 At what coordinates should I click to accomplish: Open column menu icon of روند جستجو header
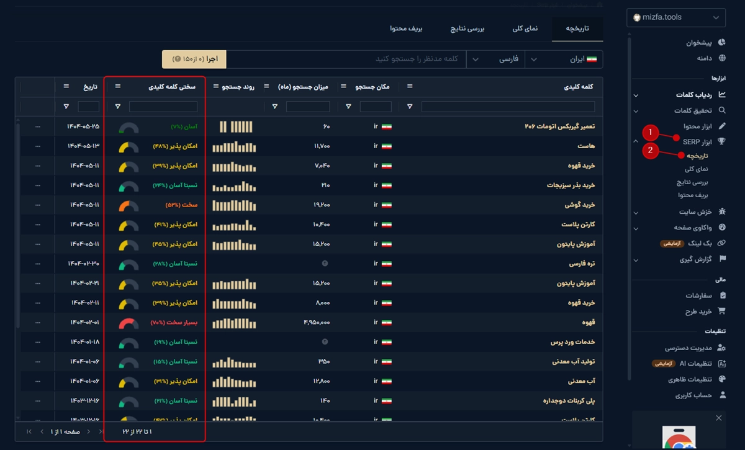216,87
